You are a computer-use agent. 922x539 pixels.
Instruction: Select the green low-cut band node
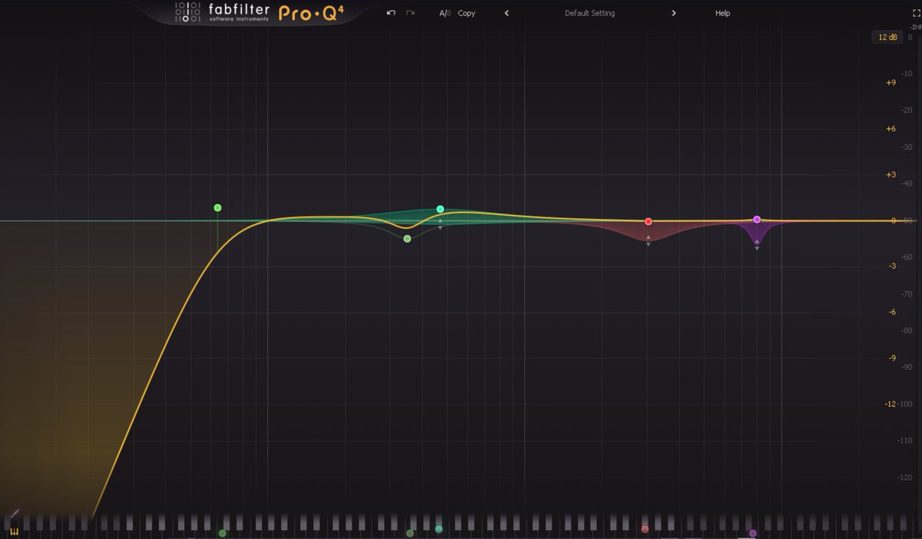click(217, 207)
